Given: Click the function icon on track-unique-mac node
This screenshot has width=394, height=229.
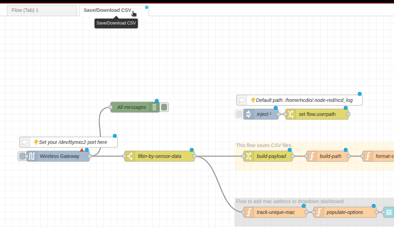Looking at the screenshot, I should tap(249, 212).
